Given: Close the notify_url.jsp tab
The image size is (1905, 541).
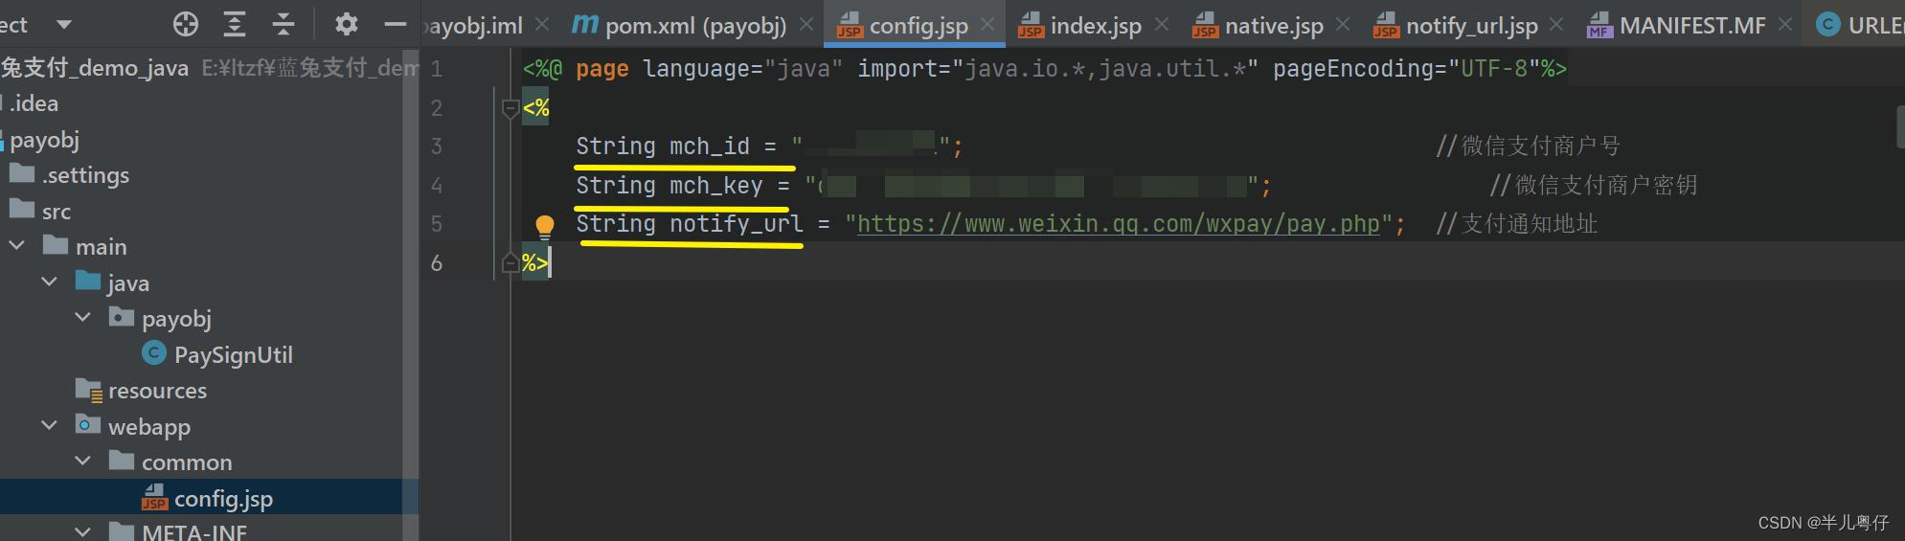Looking at the screenshot, I should 1556,24.
